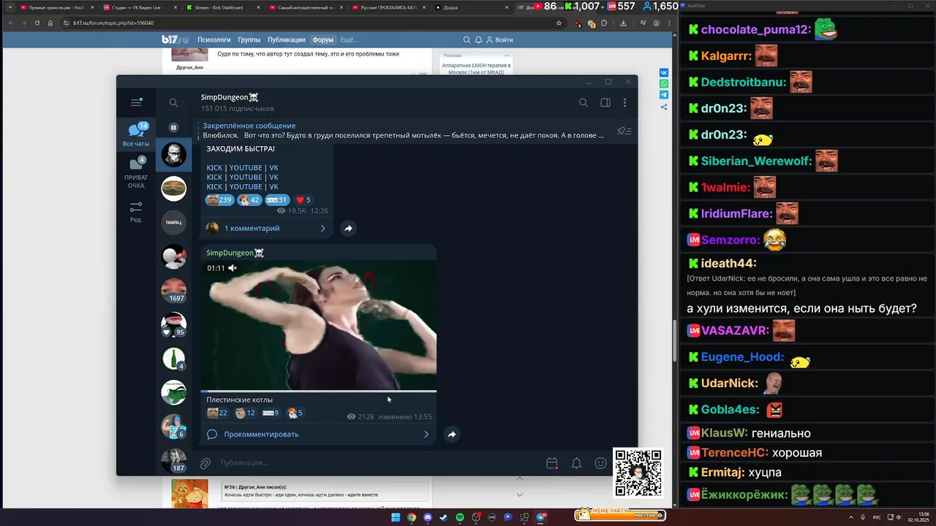Search inside SimpDungeon channel
The width and height of the screenshot is (936, 526).
584,103
